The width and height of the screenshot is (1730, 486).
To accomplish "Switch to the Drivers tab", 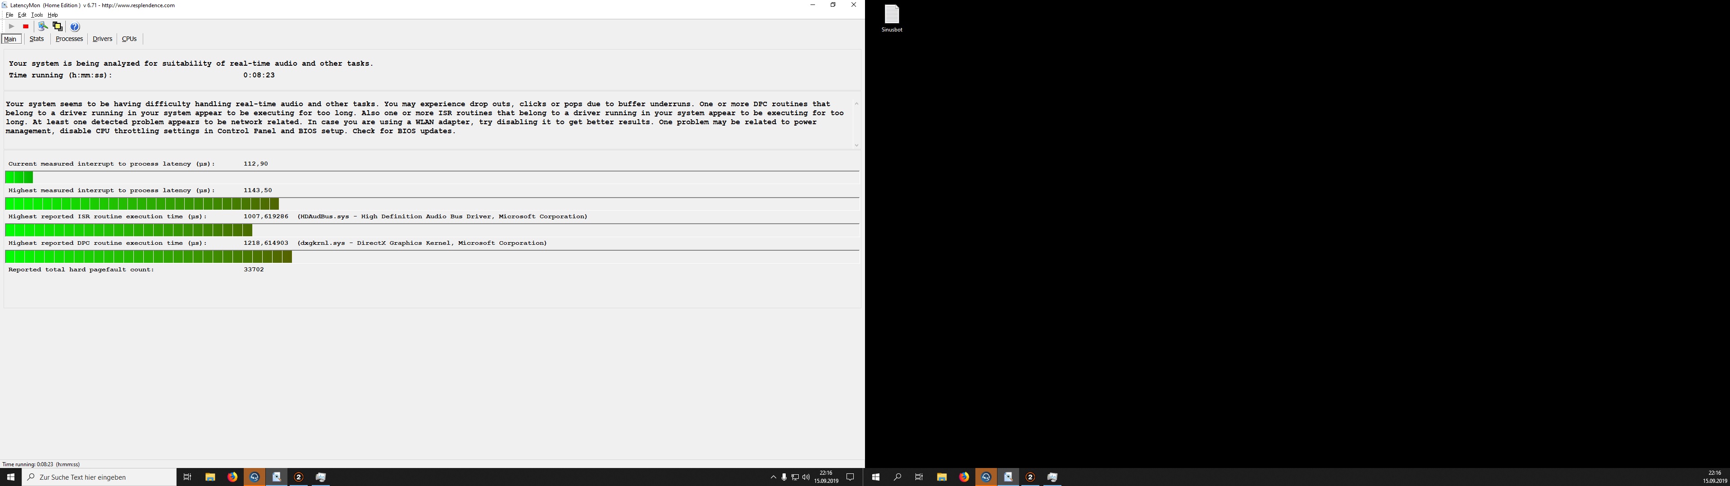I will point(102,39).
